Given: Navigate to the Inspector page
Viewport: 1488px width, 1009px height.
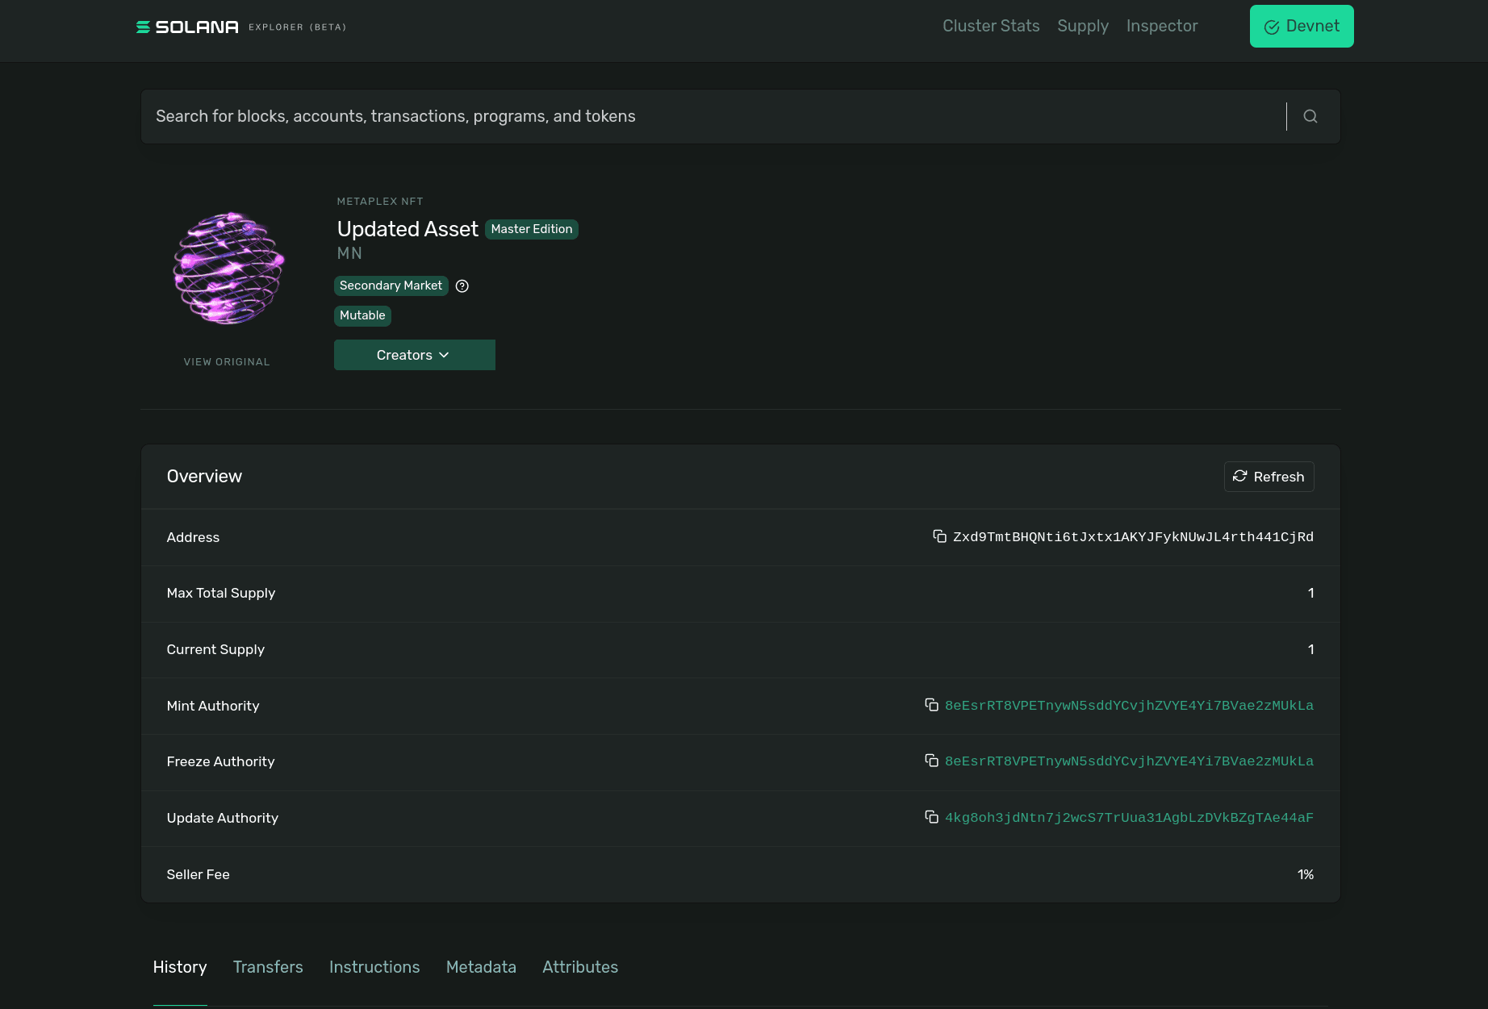Looking at the screenshot, I should pyautogui.click(x=1161, y=26).
